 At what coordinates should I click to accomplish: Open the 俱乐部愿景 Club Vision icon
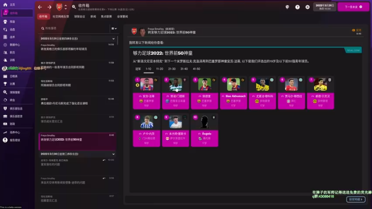click(x=5, y=116)
